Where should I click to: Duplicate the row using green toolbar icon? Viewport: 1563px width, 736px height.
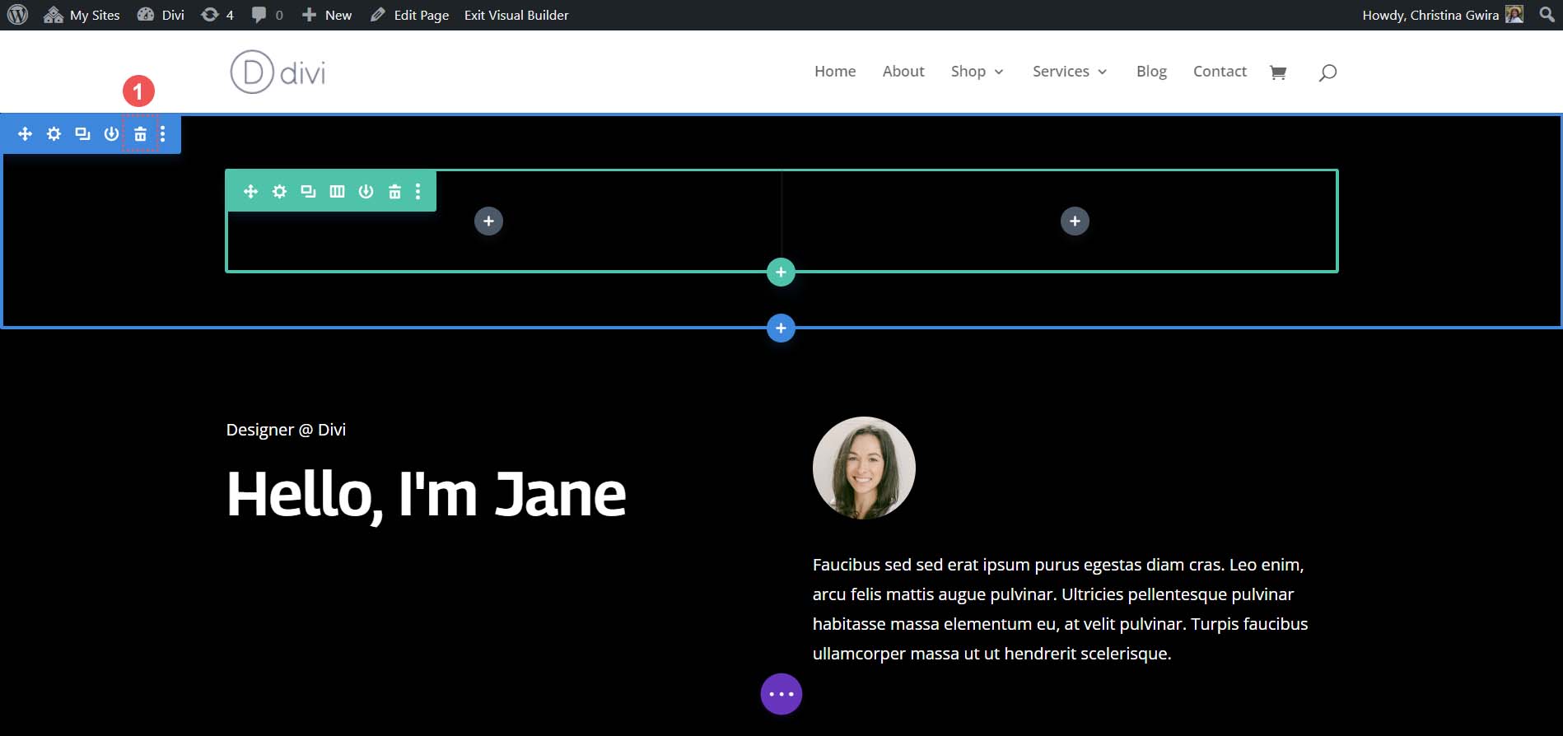[x=308, y=192]
